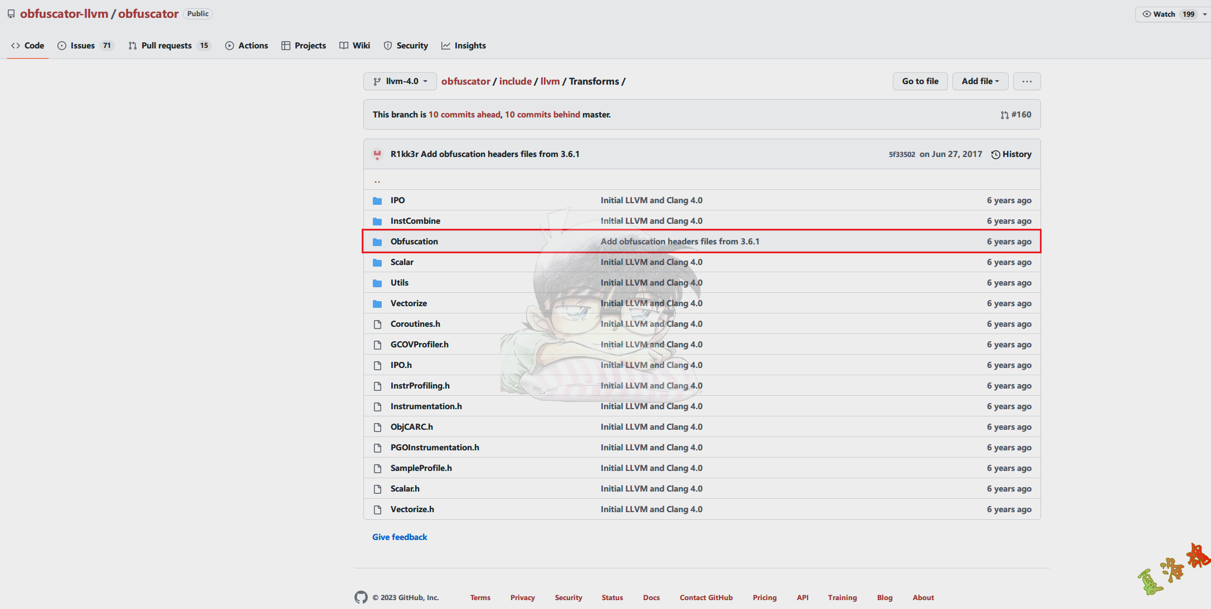The width and height of the screenshot is (1211, 609).
Task: Click the file icon beside Vectorize.h
Action: coord(377,509)
